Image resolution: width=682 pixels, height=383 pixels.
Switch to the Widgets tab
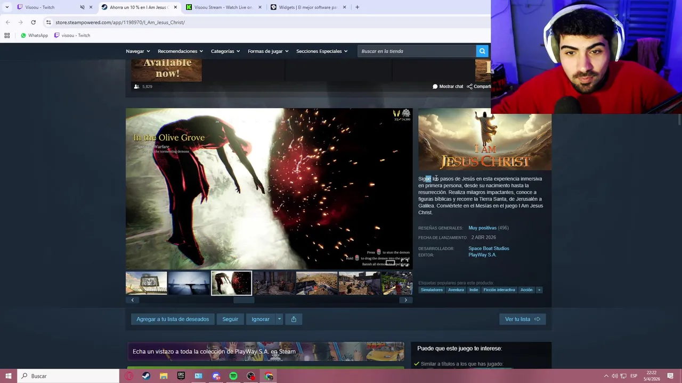[308, 7]
